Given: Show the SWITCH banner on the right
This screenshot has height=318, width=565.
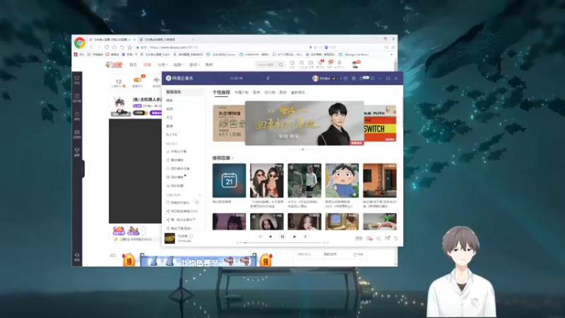Looking at the screenshot, I should (380, 123).
